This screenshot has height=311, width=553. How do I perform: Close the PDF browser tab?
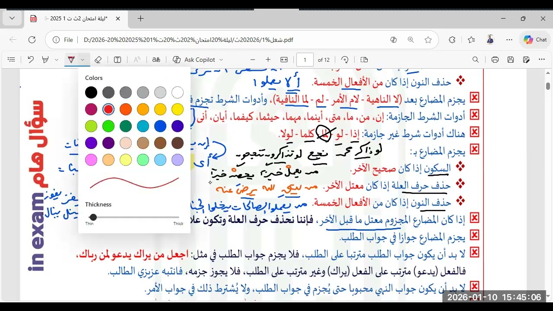click(x=118, y=19)
